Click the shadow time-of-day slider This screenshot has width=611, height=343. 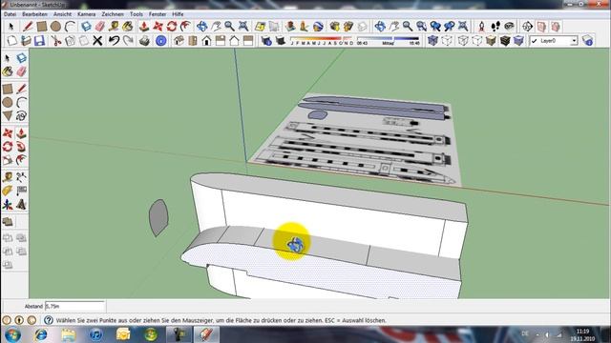[x=389, y=39]
